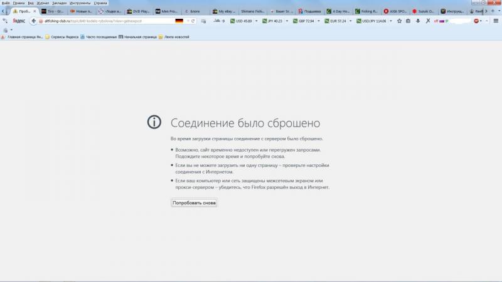Open the address bar history dropdown
The width and height of the screenshot is (502, 282).
[188, 21]
